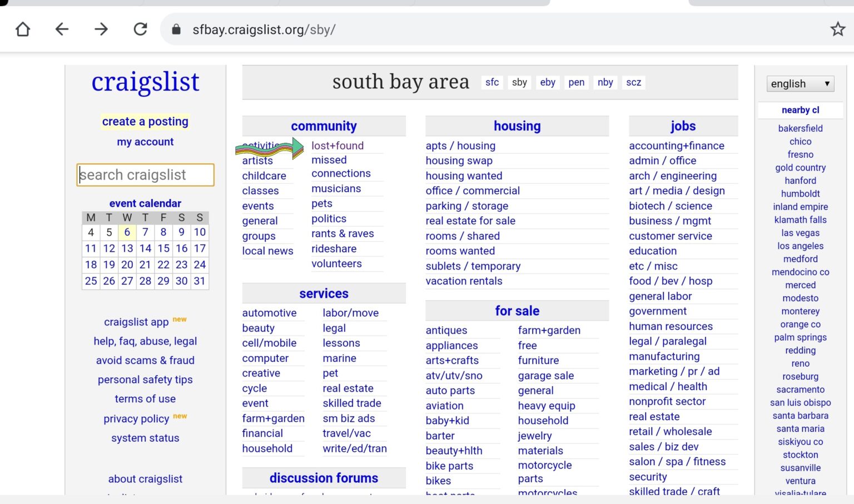Go to bakersfield craigslist
This screenshot has height=504, width=854.
[801, 128]
